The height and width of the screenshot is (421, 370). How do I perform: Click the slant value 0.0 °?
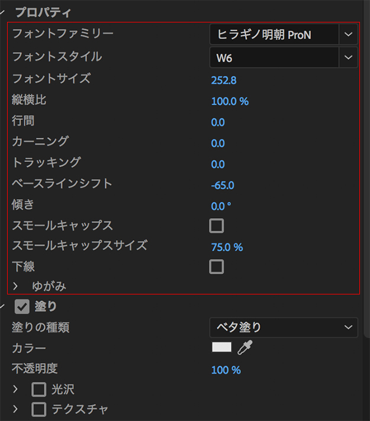point(221,206)
